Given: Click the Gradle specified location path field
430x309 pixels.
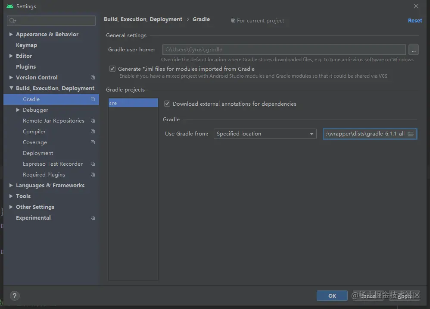Looking at the screenshot, I should click(370, 134).
